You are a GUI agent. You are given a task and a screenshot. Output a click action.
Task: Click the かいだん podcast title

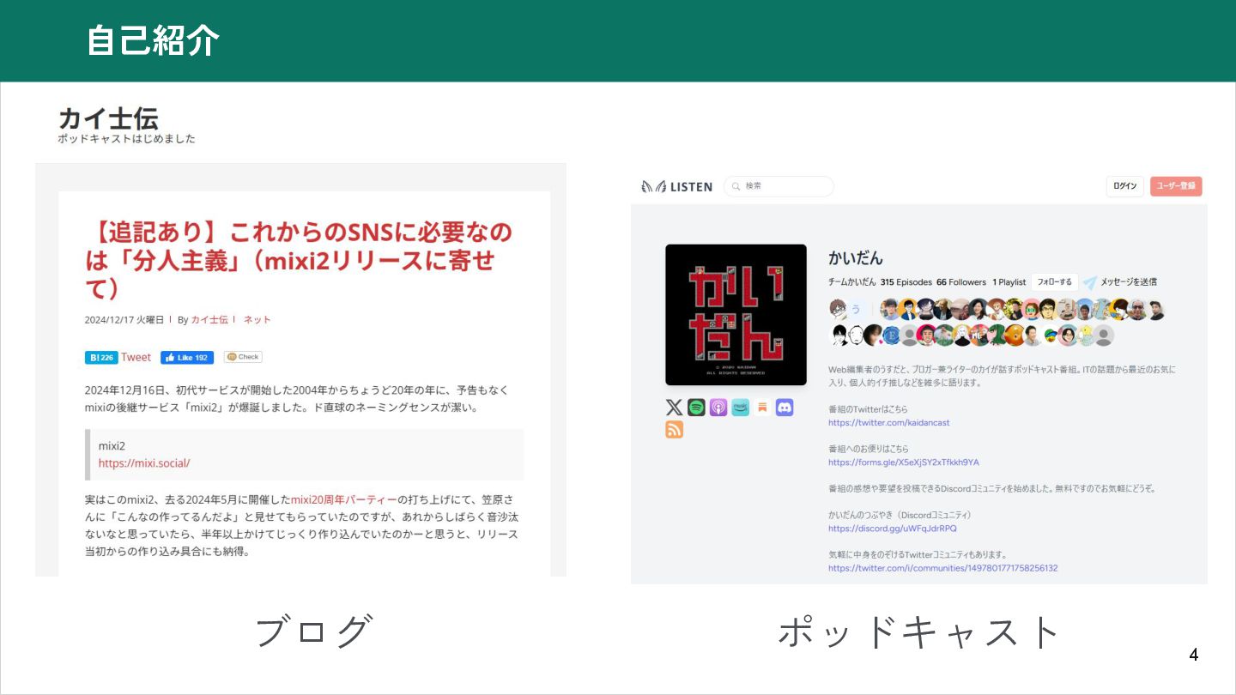pyautogui.click(x=856, y=257)
